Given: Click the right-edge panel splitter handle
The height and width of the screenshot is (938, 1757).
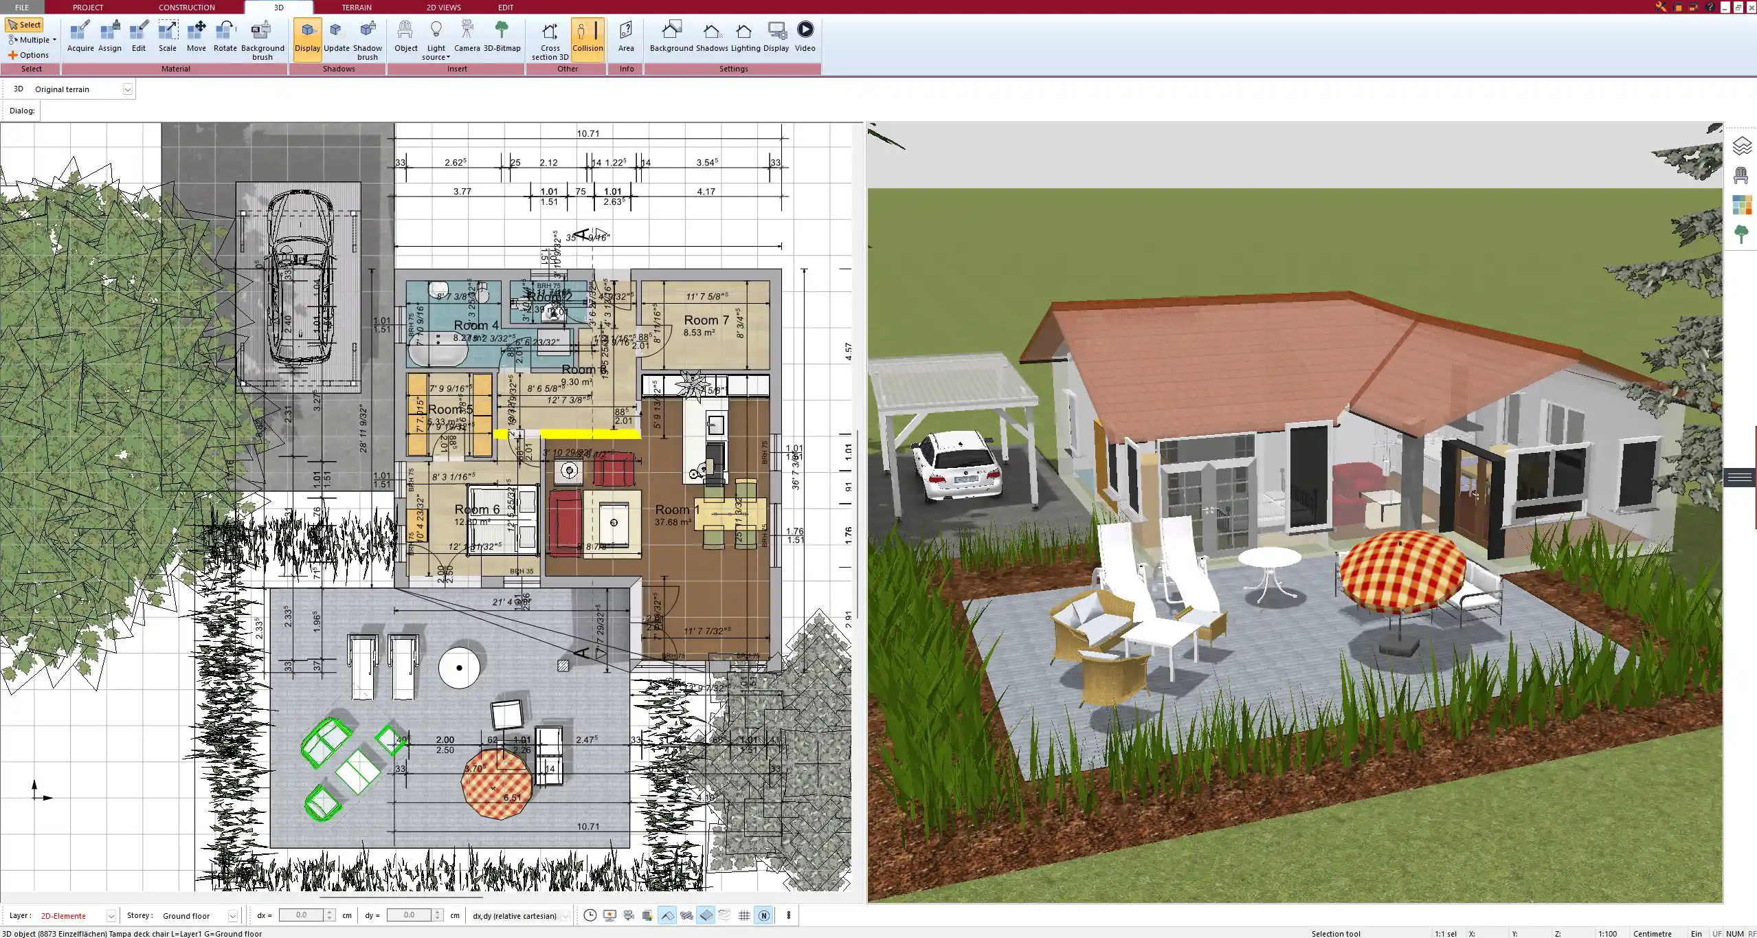Looking at the screenshot, I should pos(1740,477).
